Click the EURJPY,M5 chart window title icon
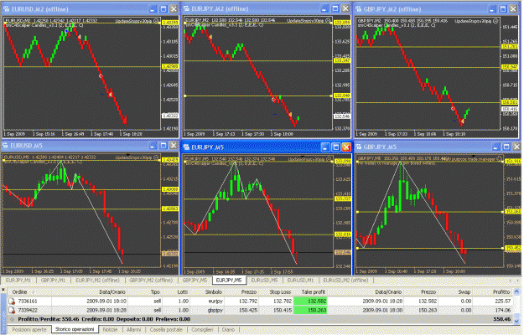The image size is (524, 335). (186, 147)
